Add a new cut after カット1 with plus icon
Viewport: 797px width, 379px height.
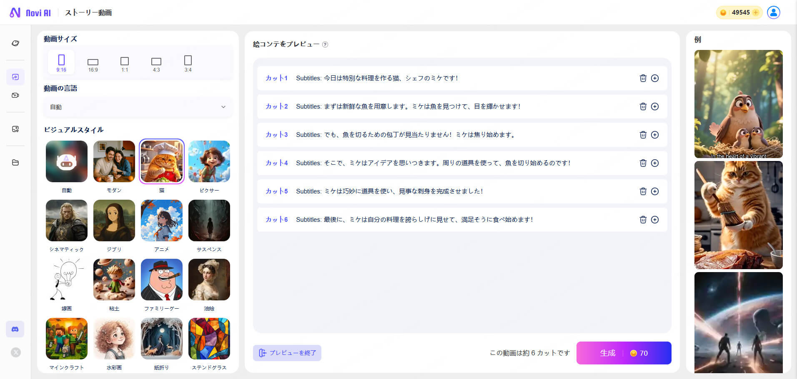point(655,78)
